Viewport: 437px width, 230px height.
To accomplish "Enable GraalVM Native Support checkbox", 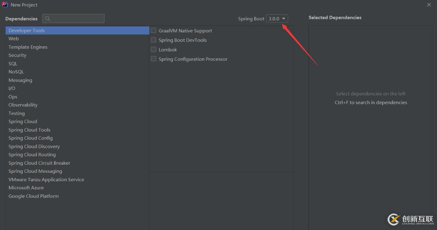I will click(x=154, y=31).
